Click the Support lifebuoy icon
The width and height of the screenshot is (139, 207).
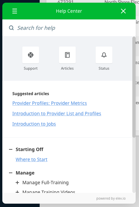[x=31, y=55]
